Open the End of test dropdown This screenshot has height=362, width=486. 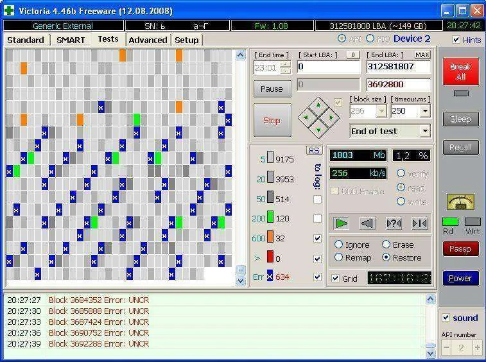(x=425, y=131)
